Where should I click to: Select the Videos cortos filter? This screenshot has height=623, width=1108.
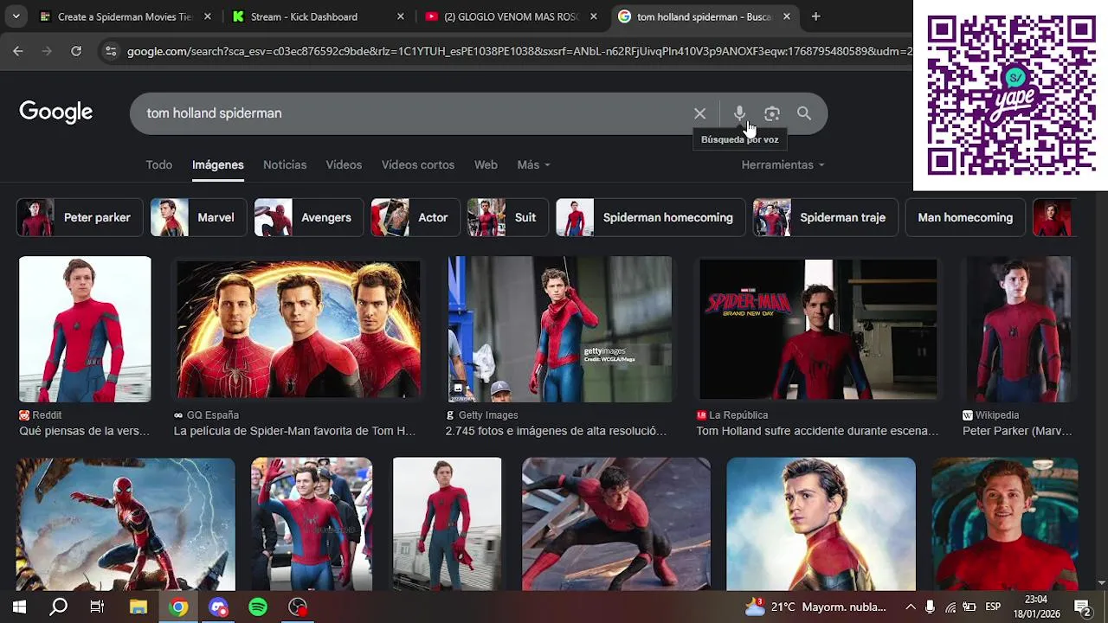click(418, 164)
